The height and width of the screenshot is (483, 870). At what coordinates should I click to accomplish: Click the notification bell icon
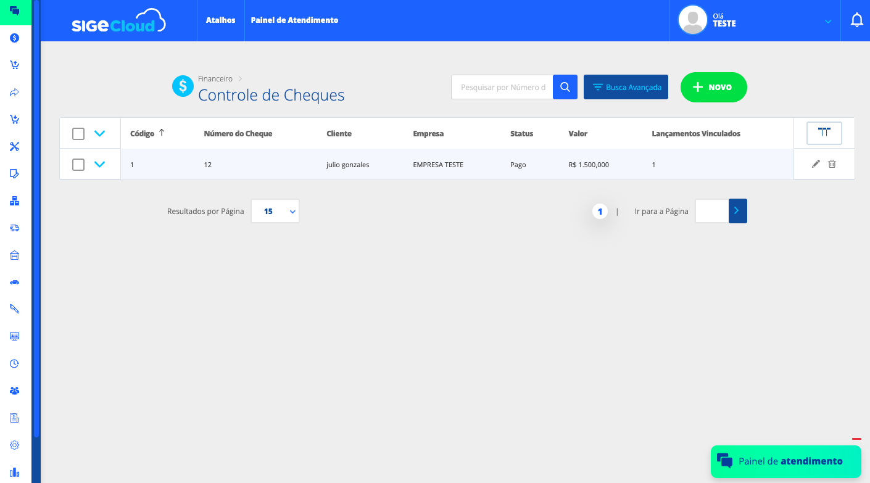point(856,20)
